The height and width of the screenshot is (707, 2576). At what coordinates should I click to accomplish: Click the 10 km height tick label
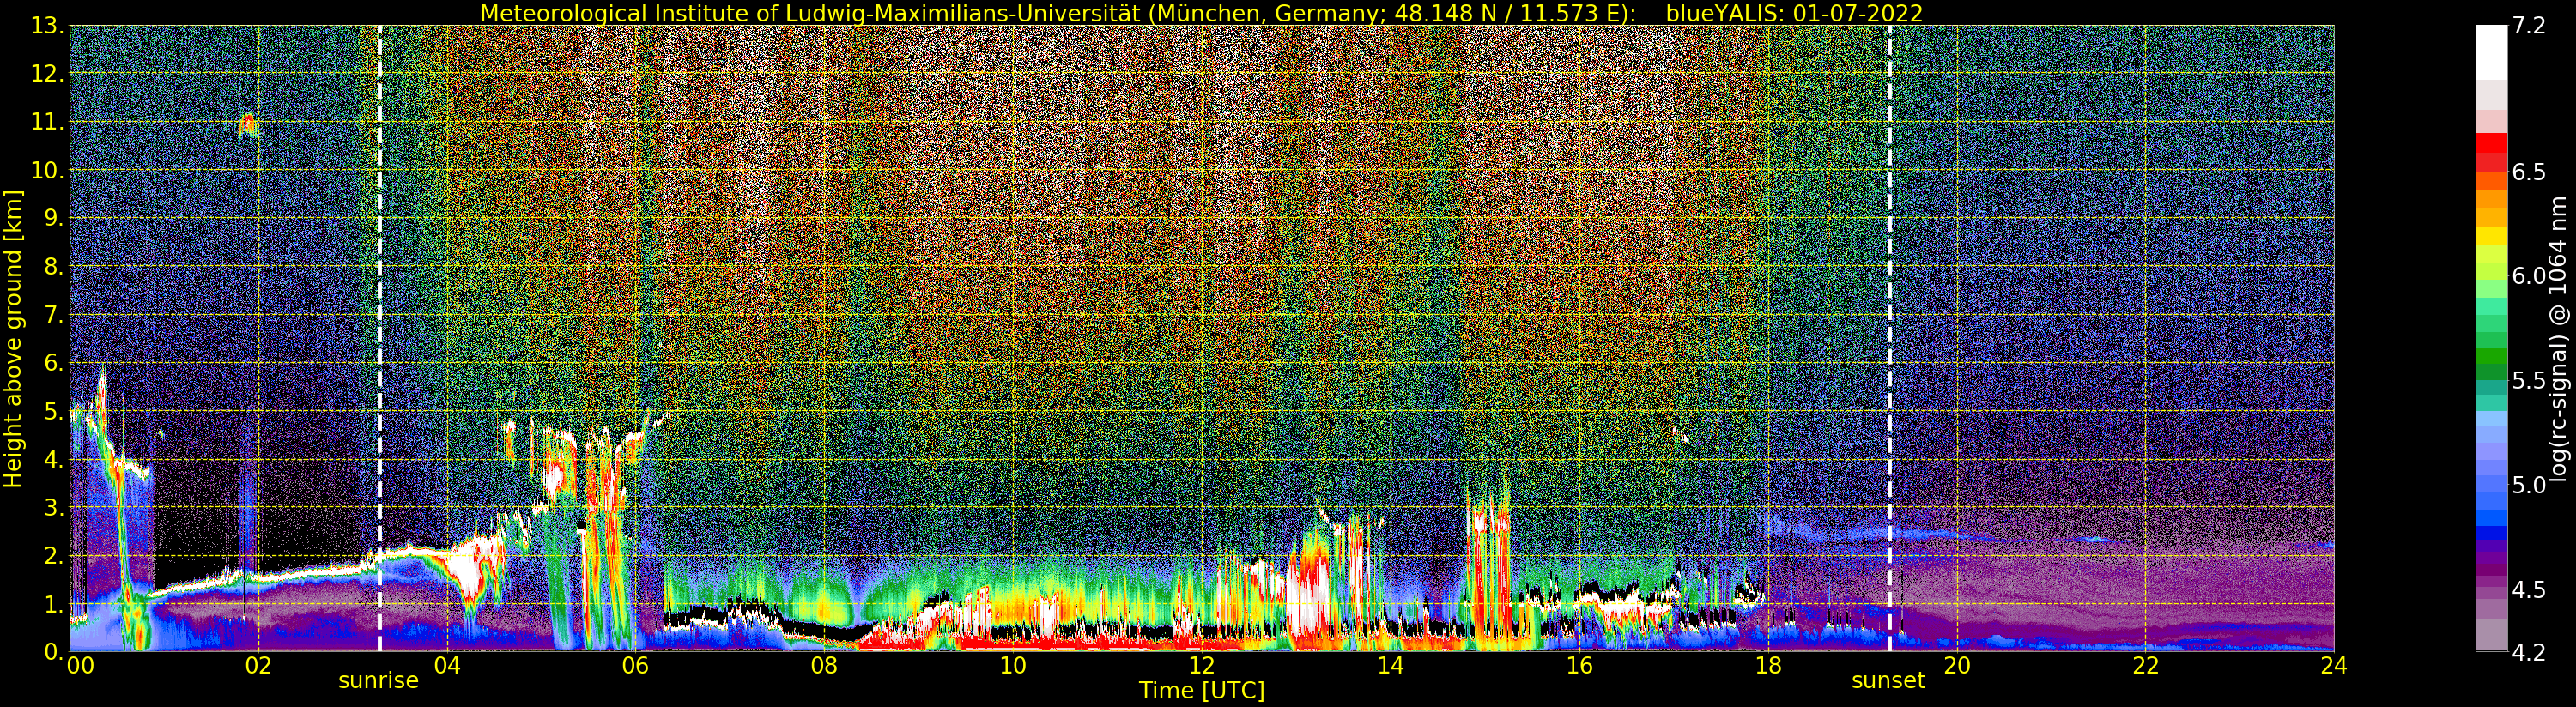coord(48,171)
